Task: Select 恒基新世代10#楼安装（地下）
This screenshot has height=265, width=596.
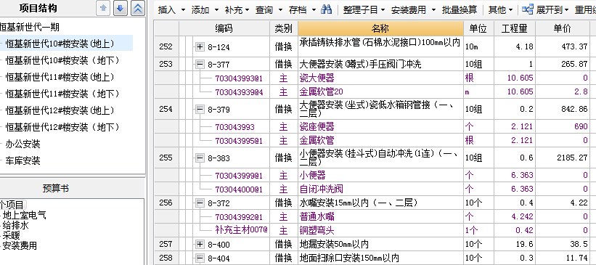Action: pyautogui.click(x=62, y=60)
